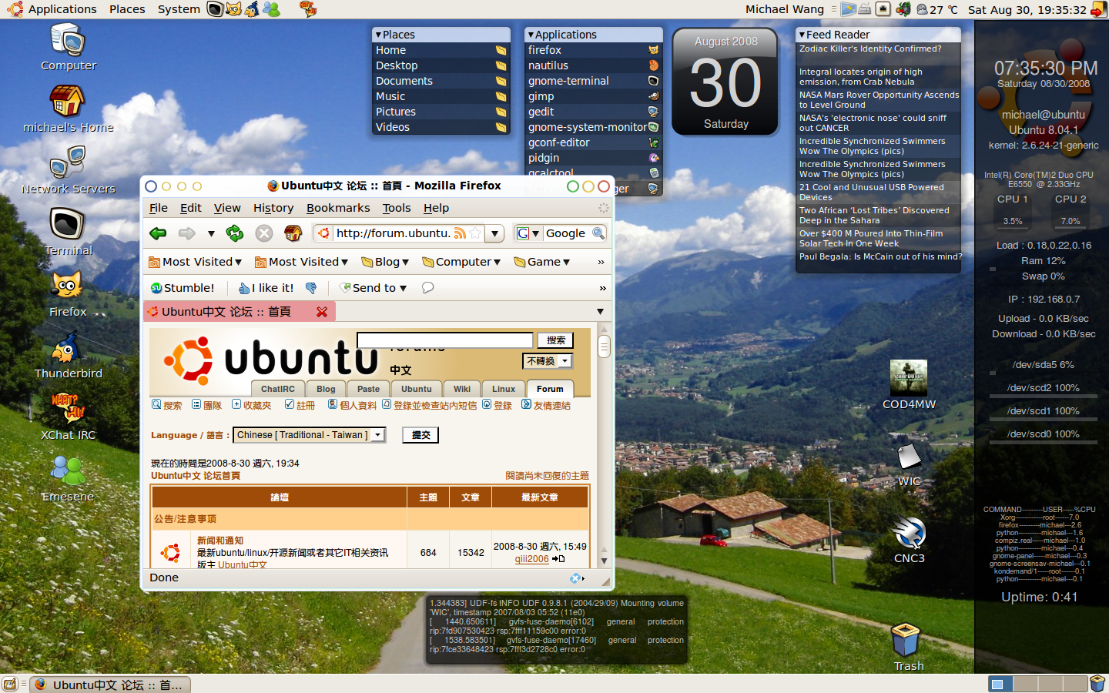1109x693 pixels.
Task: Open the COD4MW desktop shortcut
Action: [909, 385]
